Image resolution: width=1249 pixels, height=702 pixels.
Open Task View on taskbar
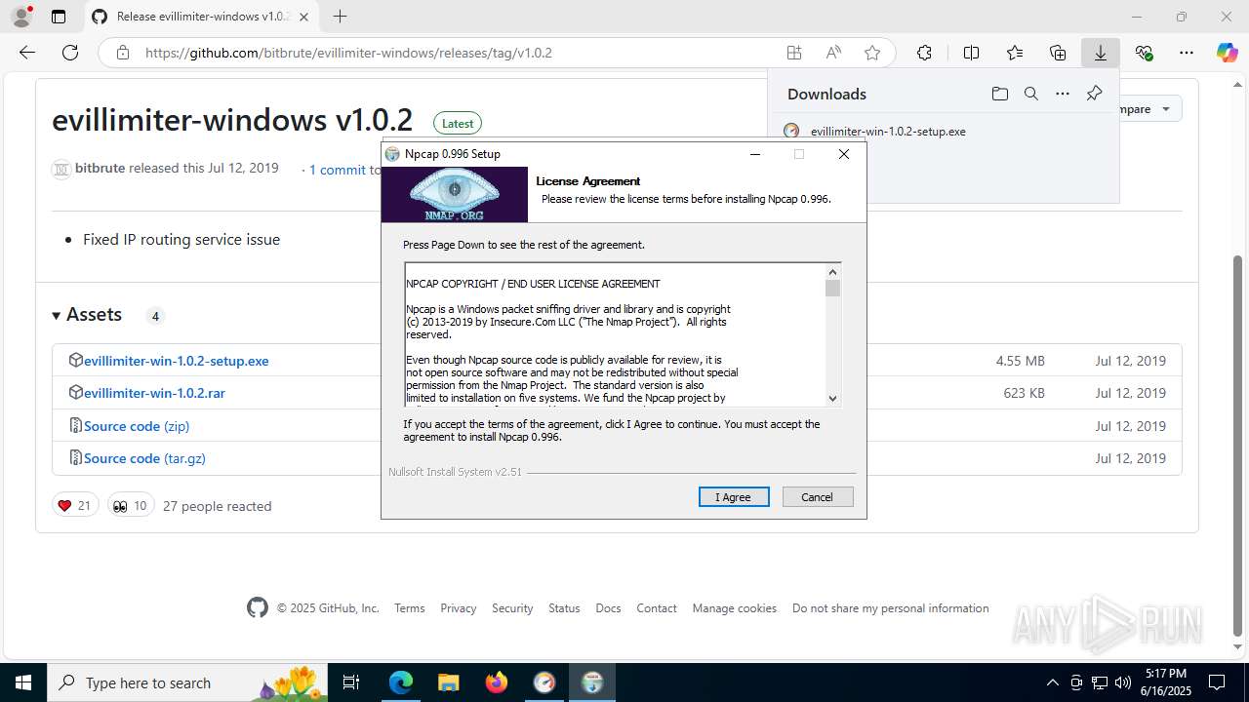coord(352,682)
